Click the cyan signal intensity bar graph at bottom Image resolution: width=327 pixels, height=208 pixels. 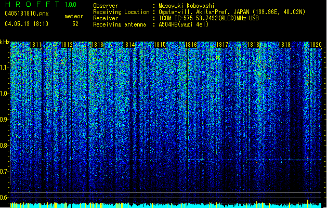pyautogui.click(x=166, y=205)
